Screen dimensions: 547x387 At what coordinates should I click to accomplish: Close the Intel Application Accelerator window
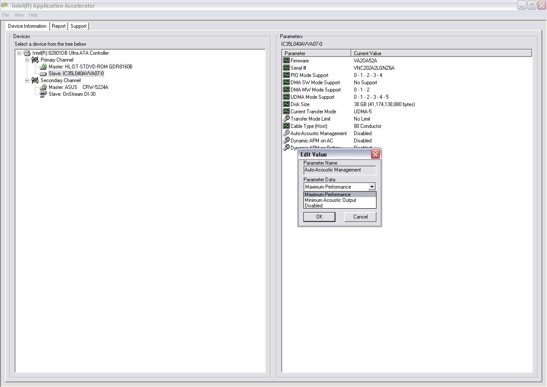[x=541, y=6]
